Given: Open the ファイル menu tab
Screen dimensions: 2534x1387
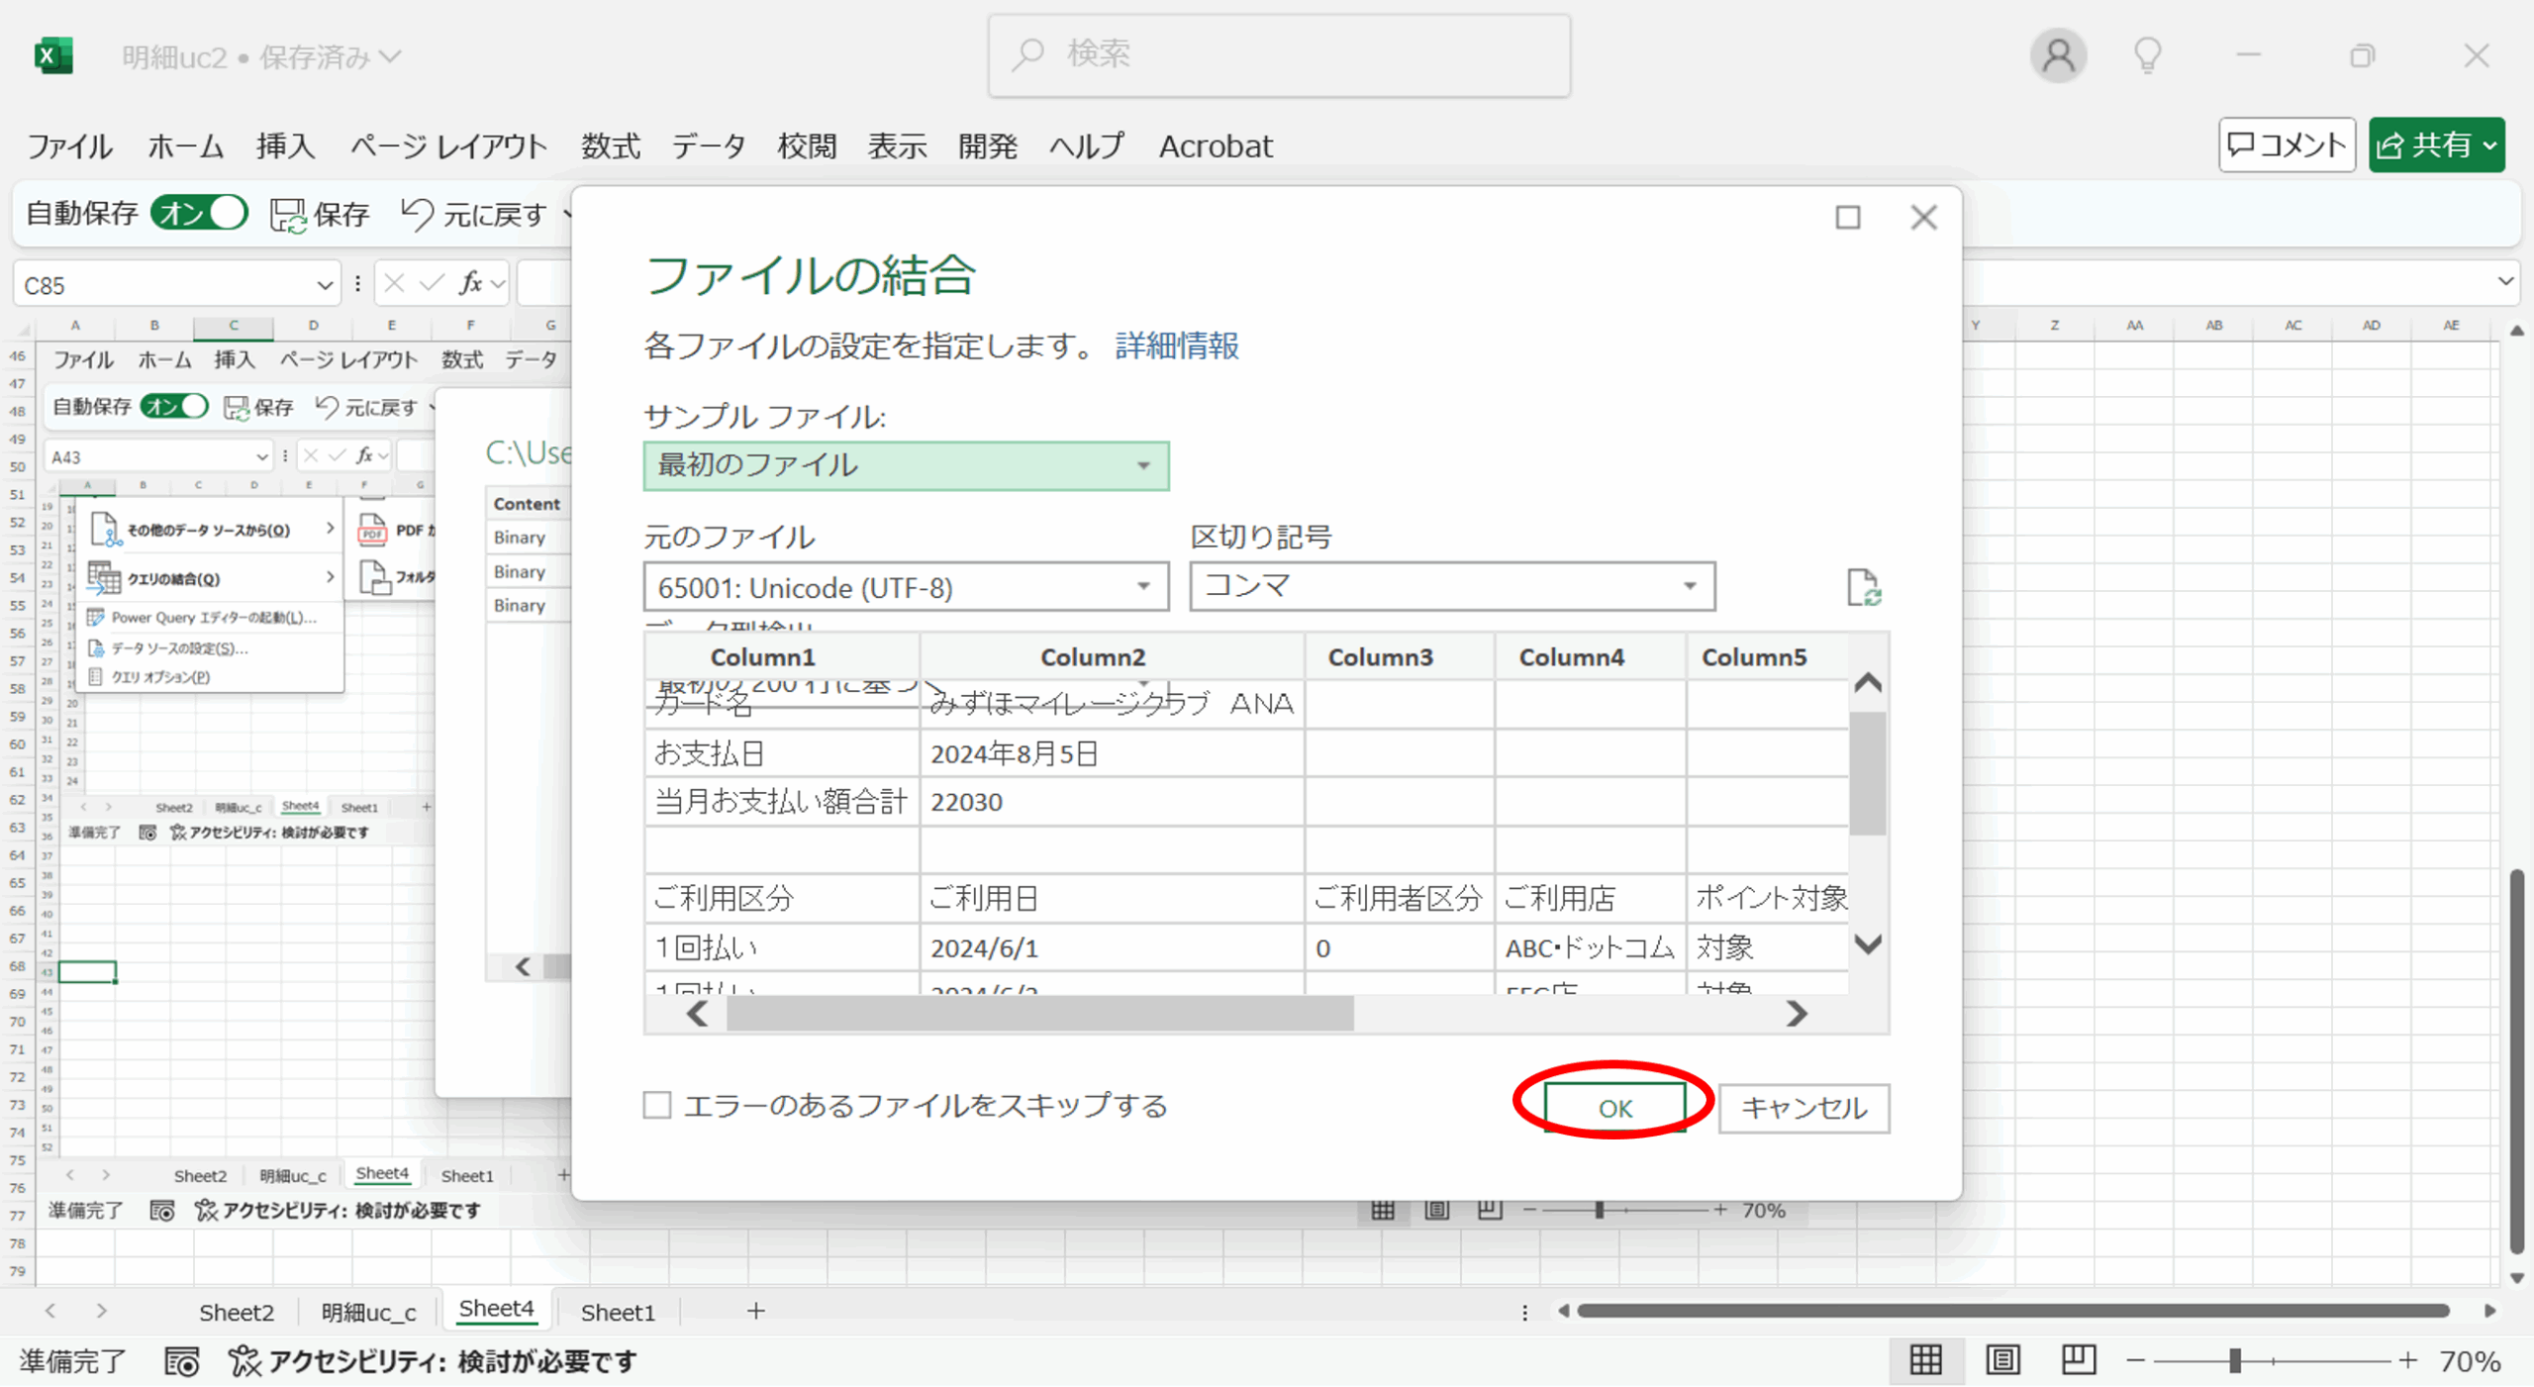Looking at the screenshot, I should 69,147.
